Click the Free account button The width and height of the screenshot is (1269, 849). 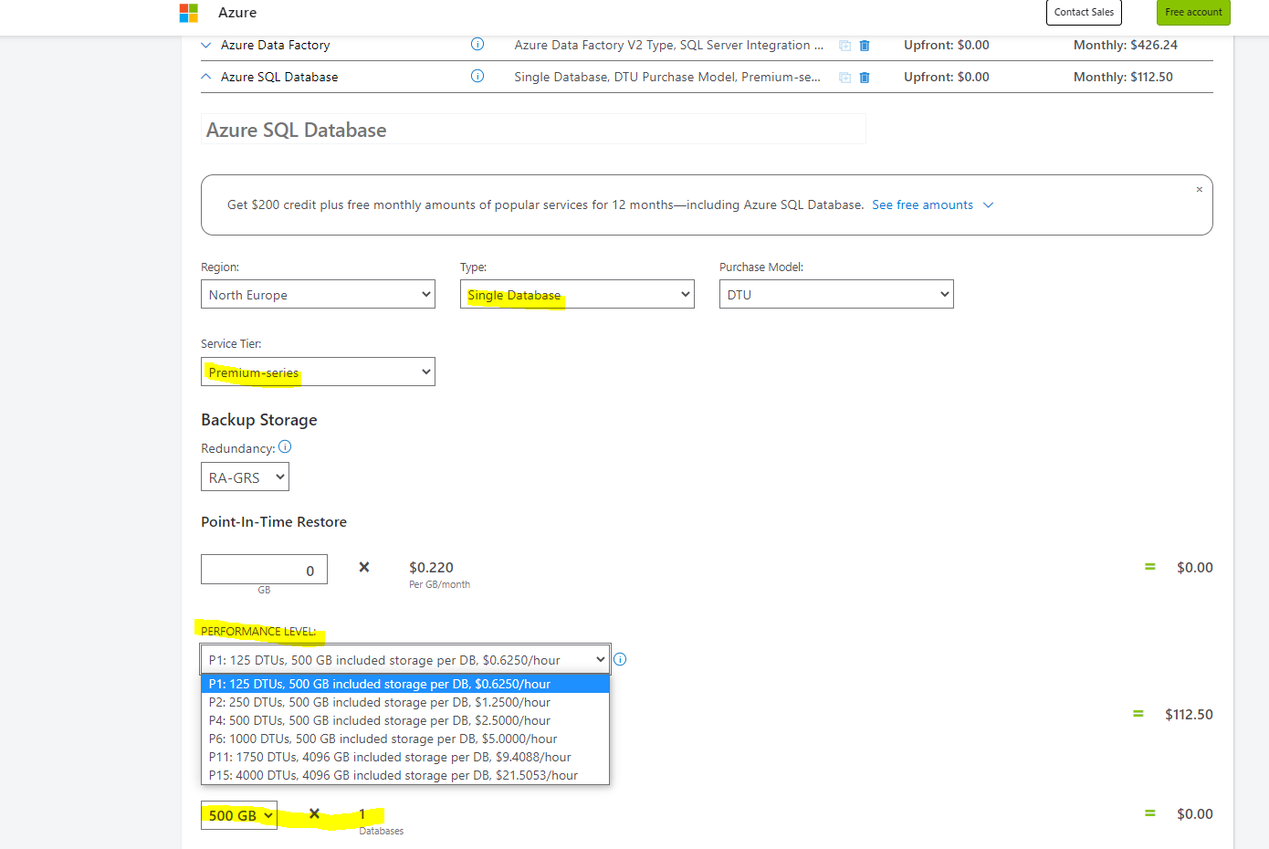1193,12
